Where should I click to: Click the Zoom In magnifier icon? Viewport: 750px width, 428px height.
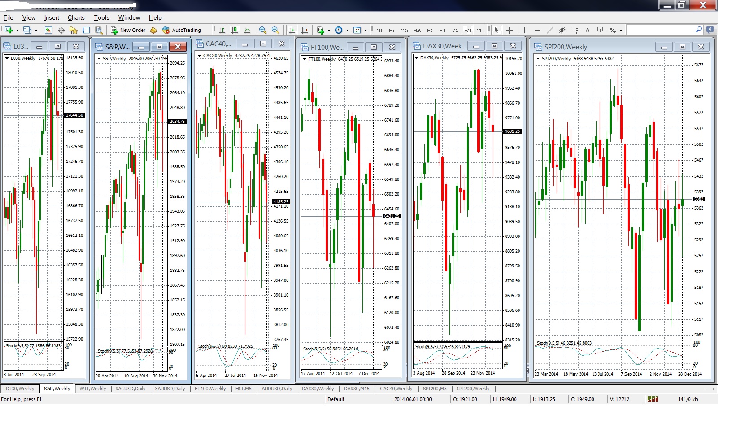263,30
